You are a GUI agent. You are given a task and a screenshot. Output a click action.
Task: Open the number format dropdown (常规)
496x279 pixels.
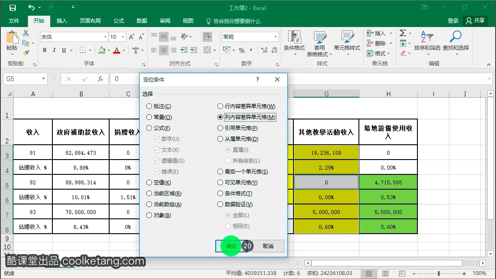[276, 37]
